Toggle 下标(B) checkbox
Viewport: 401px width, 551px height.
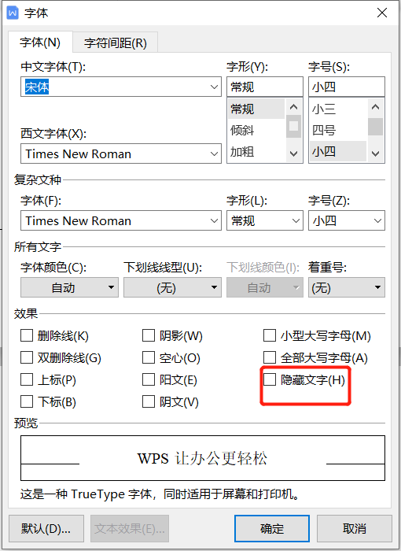point(27,401)
